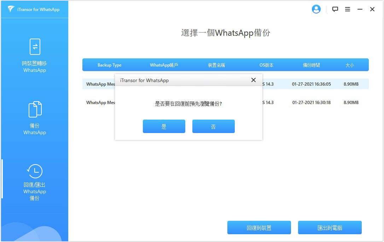Viewport: 384px width, 242px height.
Task: Select the backup dated 01-27-2021 16:36:05
Action: pos(311,84)
